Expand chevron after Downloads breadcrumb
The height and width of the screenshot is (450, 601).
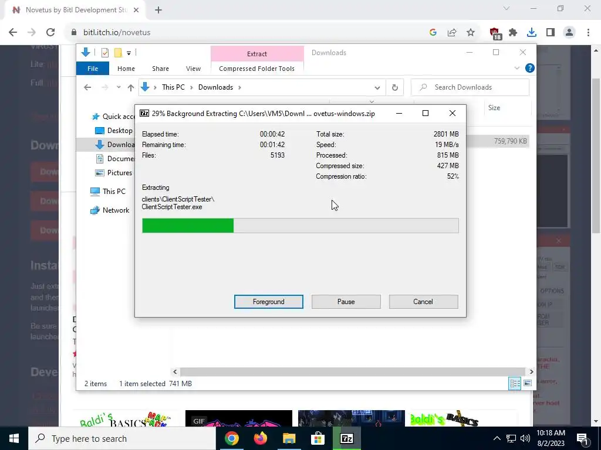point(239,87)
